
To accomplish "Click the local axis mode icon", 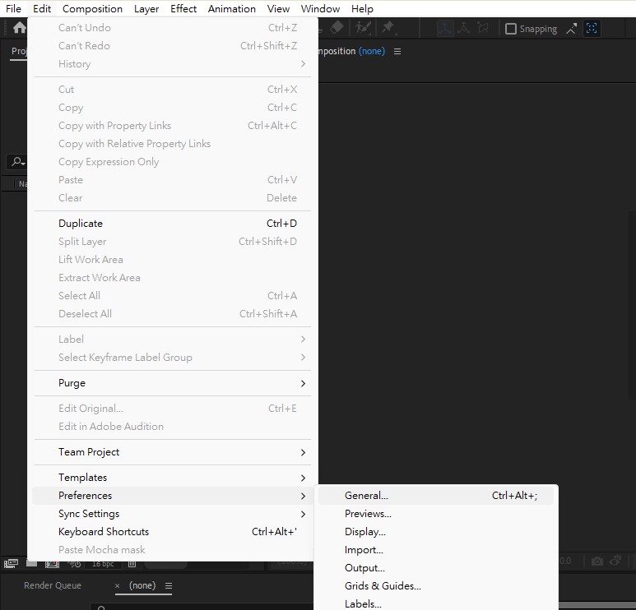I will tap(445, 29).
